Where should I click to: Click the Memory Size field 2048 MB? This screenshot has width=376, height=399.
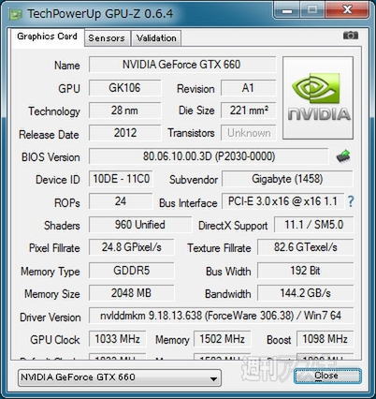[x=132, y=293]
